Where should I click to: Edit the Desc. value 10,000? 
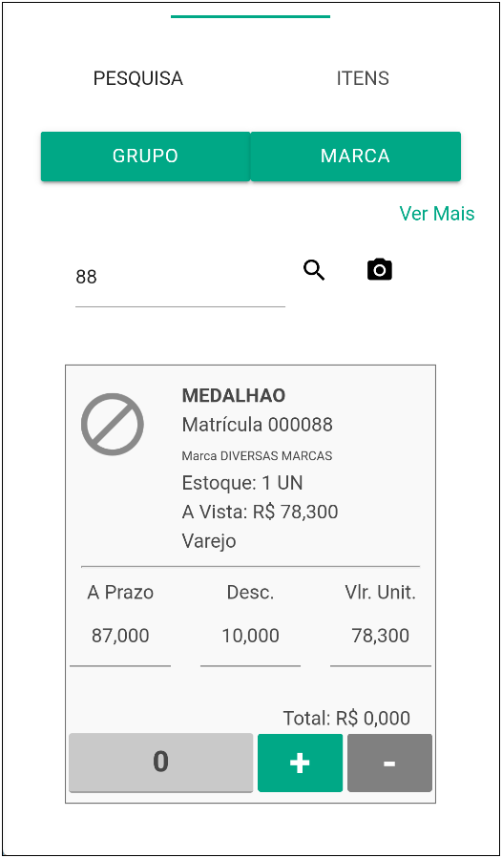[x=251, y=636]
